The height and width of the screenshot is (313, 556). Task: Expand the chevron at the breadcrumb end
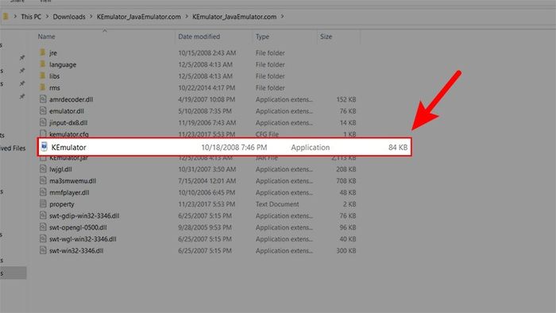click(283, 17)
